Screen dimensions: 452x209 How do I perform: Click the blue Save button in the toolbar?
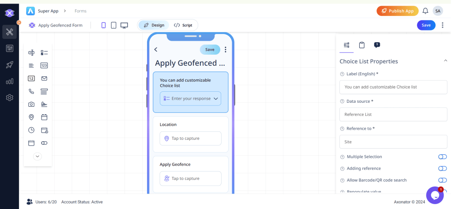pyautogui.click(x=426, y=25)
